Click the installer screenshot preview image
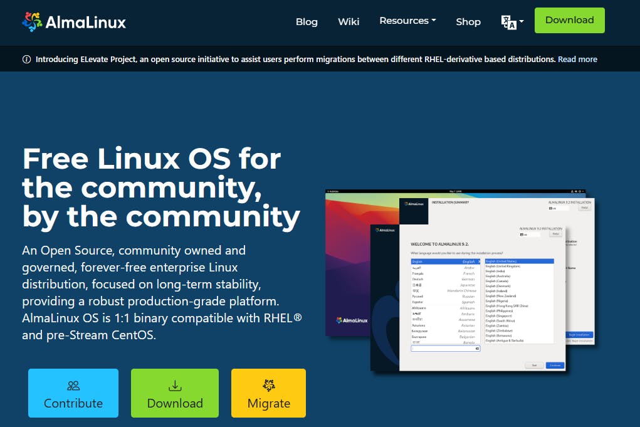The height and width of the screenshot is (427, 640). point(460,281)
